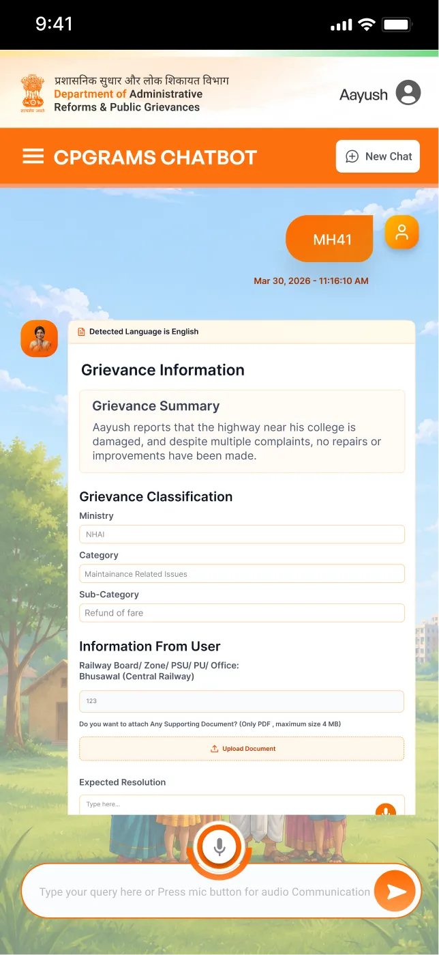
Task: Click the CPGRAMS CHATBOT title
Action: point(155,157)
